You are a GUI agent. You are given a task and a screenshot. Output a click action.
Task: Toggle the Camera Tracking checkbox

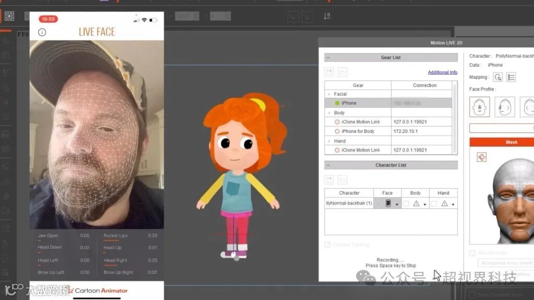point(327,245)
